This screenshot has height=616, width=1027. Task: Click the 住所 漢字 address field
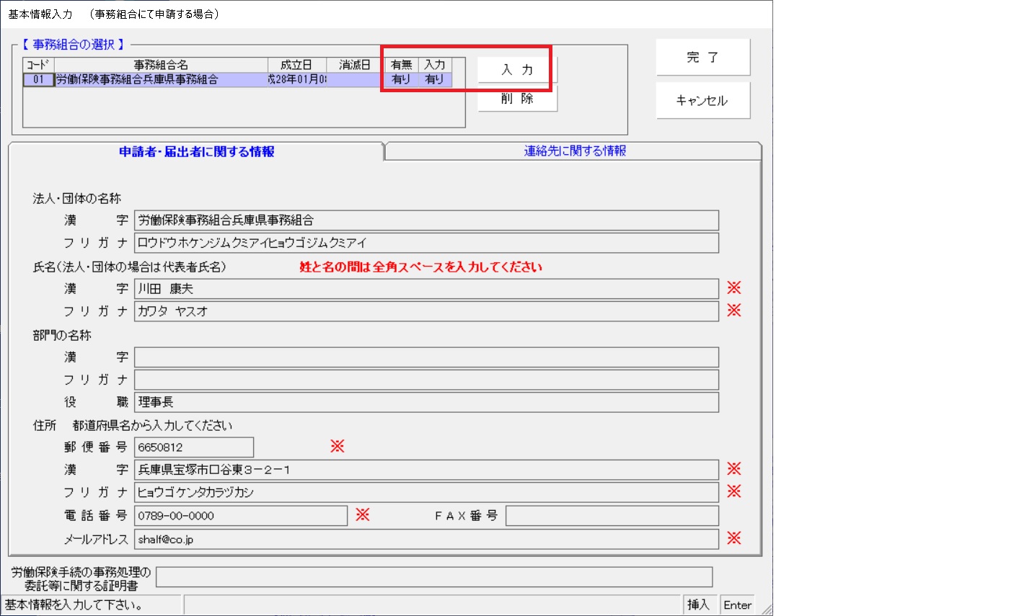[x=426, y=470]
